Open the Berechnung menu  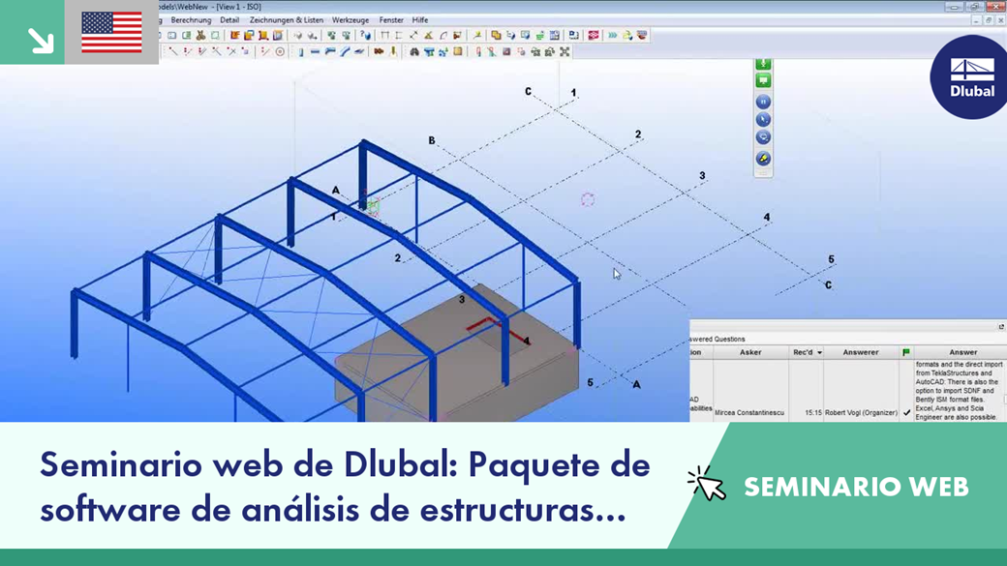point(191,20)
